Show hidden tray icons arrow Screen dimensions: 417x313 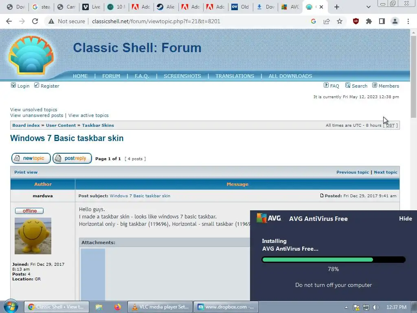pos(346,307)
